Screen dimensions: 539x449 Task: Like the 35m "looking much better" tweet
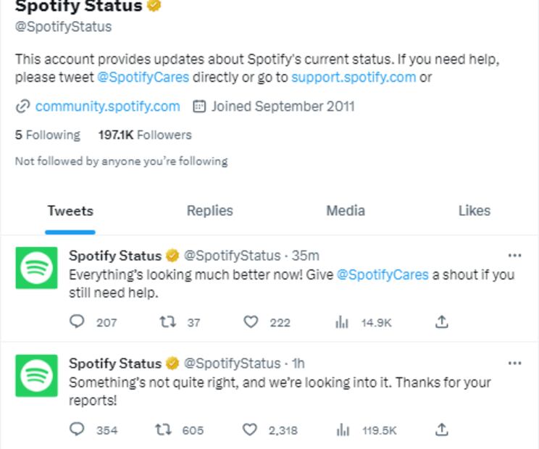[251, 322]
